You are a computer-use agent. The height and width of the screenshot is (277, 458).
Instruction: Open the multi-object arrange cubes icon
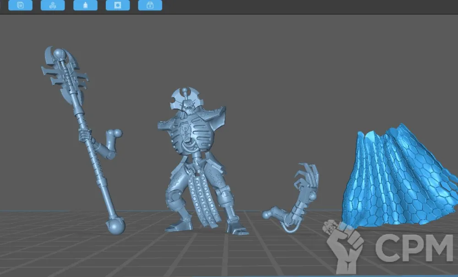pos(53,6)
